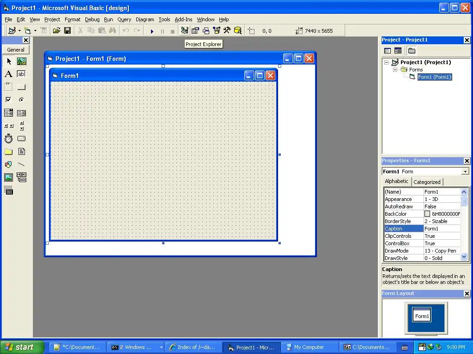The image size is (473, 354).
Task: Click the Save Project floppy icon
Action: (67, 31)
